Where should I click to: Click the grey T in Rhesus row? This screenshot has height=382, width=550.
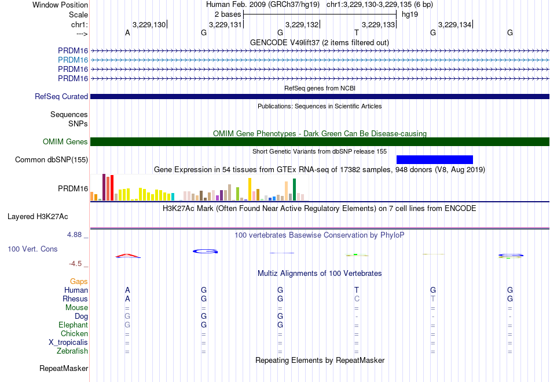point(433,299)
